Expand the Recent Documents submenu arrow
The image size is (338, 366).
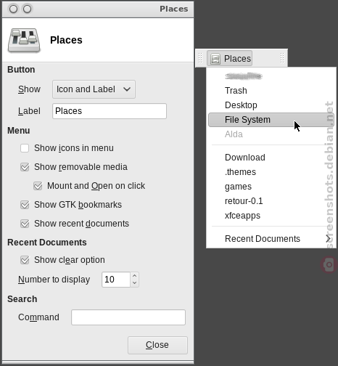coord(328,239)
